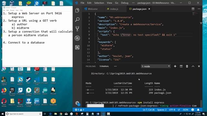Split the terminal pane
Image resolution: width=207 pixels, height=116 pixels.
tap(181, 66)
